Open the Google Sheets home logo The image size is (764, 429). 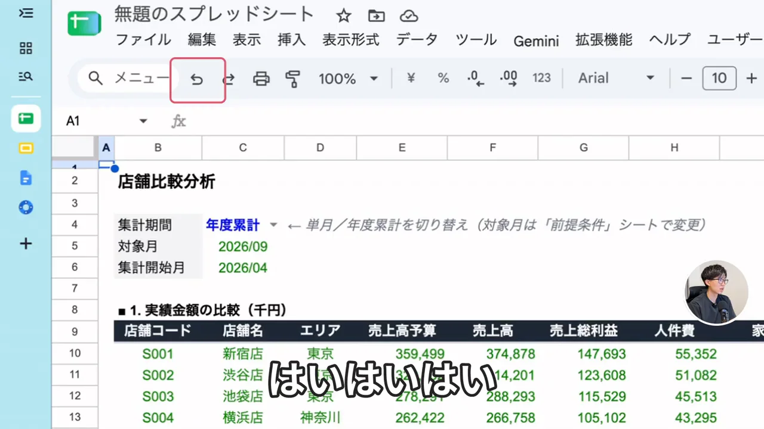tap(84, 24)
